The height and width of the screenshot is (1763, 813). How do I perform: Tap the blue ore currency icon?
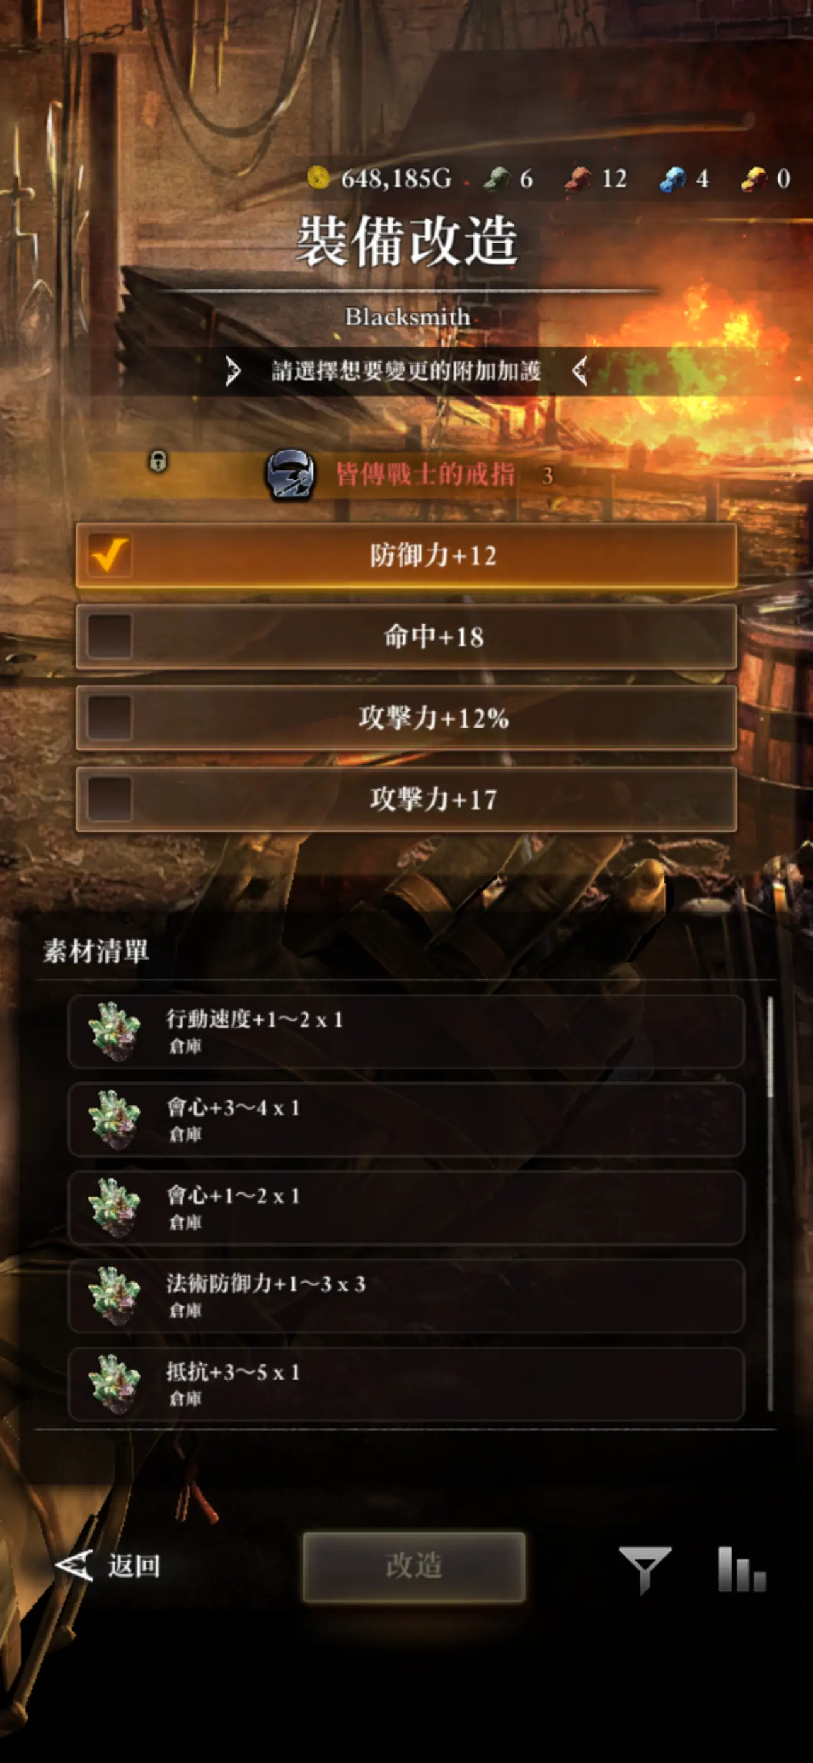pyautogui.click(x=672, y=178)
